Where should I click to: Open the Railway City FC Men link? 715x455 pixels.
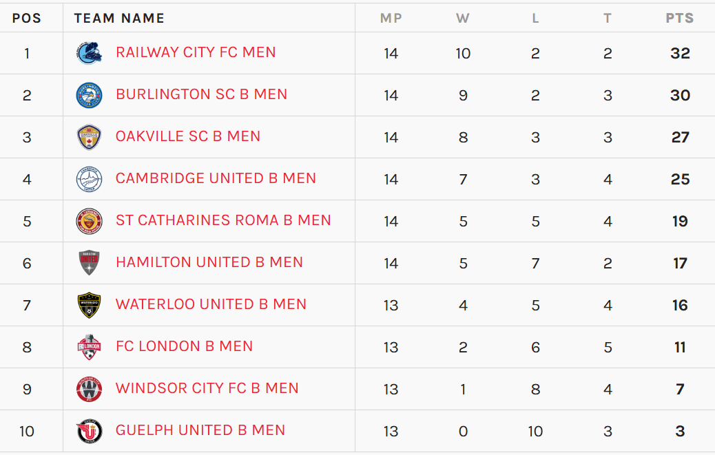coord(196,52)
